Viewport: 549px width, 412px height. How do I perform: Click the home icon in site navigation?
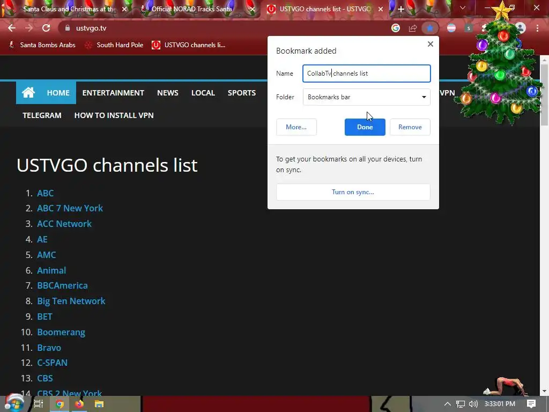tap(28, 92)
